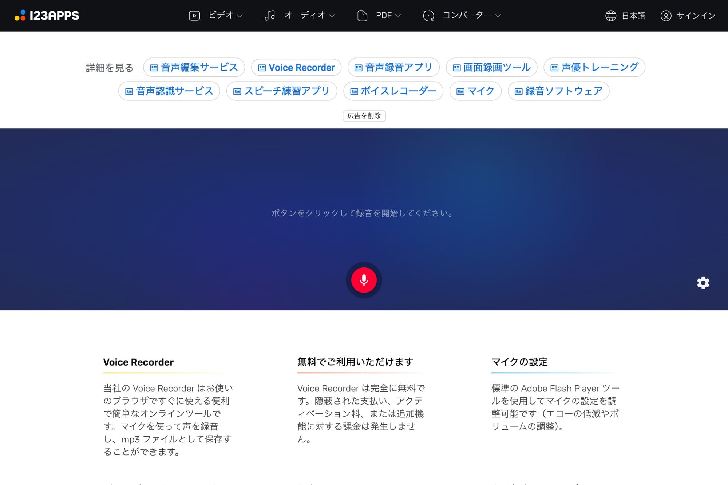Open the 音声録音アプリ link
This screenshot has height=485, width=728.
tap(393, 67)
